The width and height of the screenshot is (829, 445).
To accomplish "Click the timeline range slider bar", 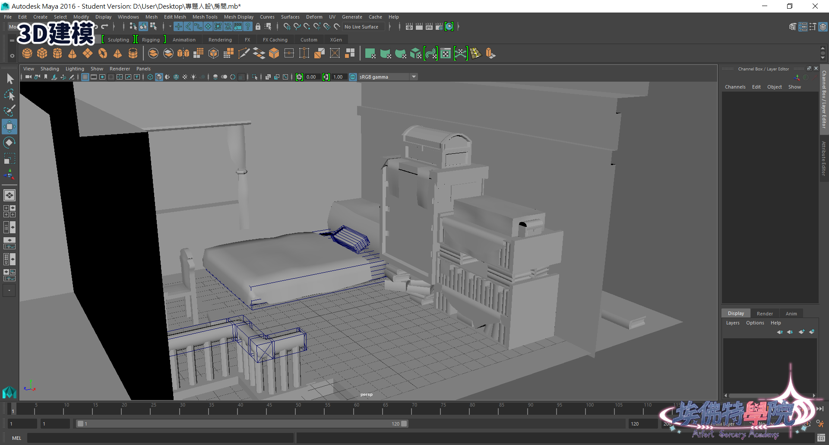I will [242, 424].
